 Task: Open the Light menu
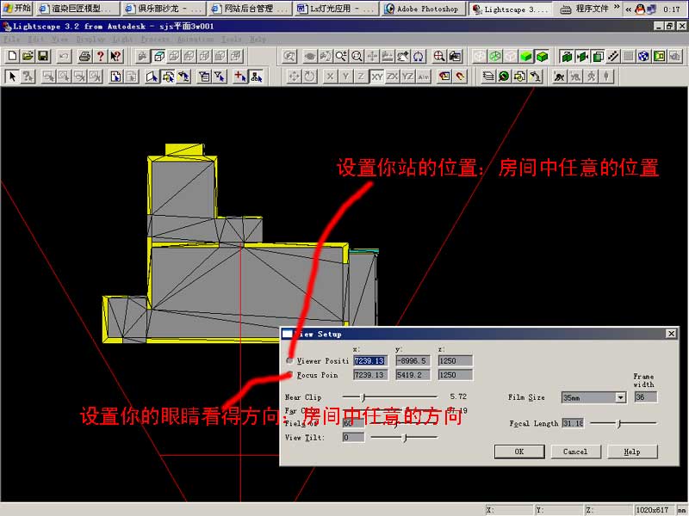(x=122, y=39)
